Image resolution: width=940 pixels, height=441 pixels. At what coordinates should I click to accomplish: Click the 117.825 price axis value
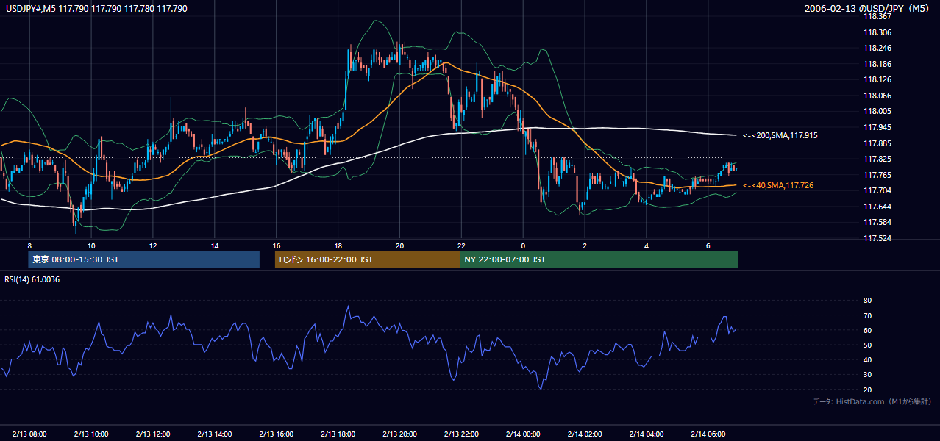click(x=877, y=159)
